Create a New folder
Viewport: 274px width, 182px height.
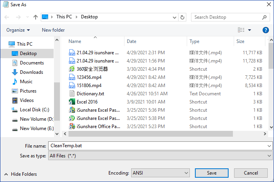[53, 30]
